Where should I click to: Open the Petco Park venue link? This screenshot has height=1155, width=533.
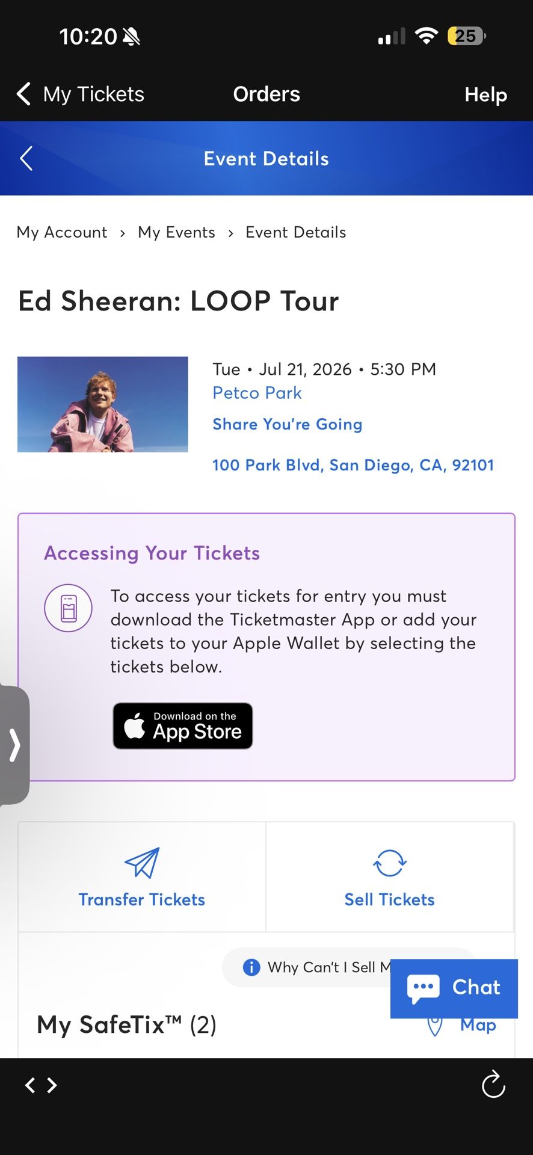(257, 393)
